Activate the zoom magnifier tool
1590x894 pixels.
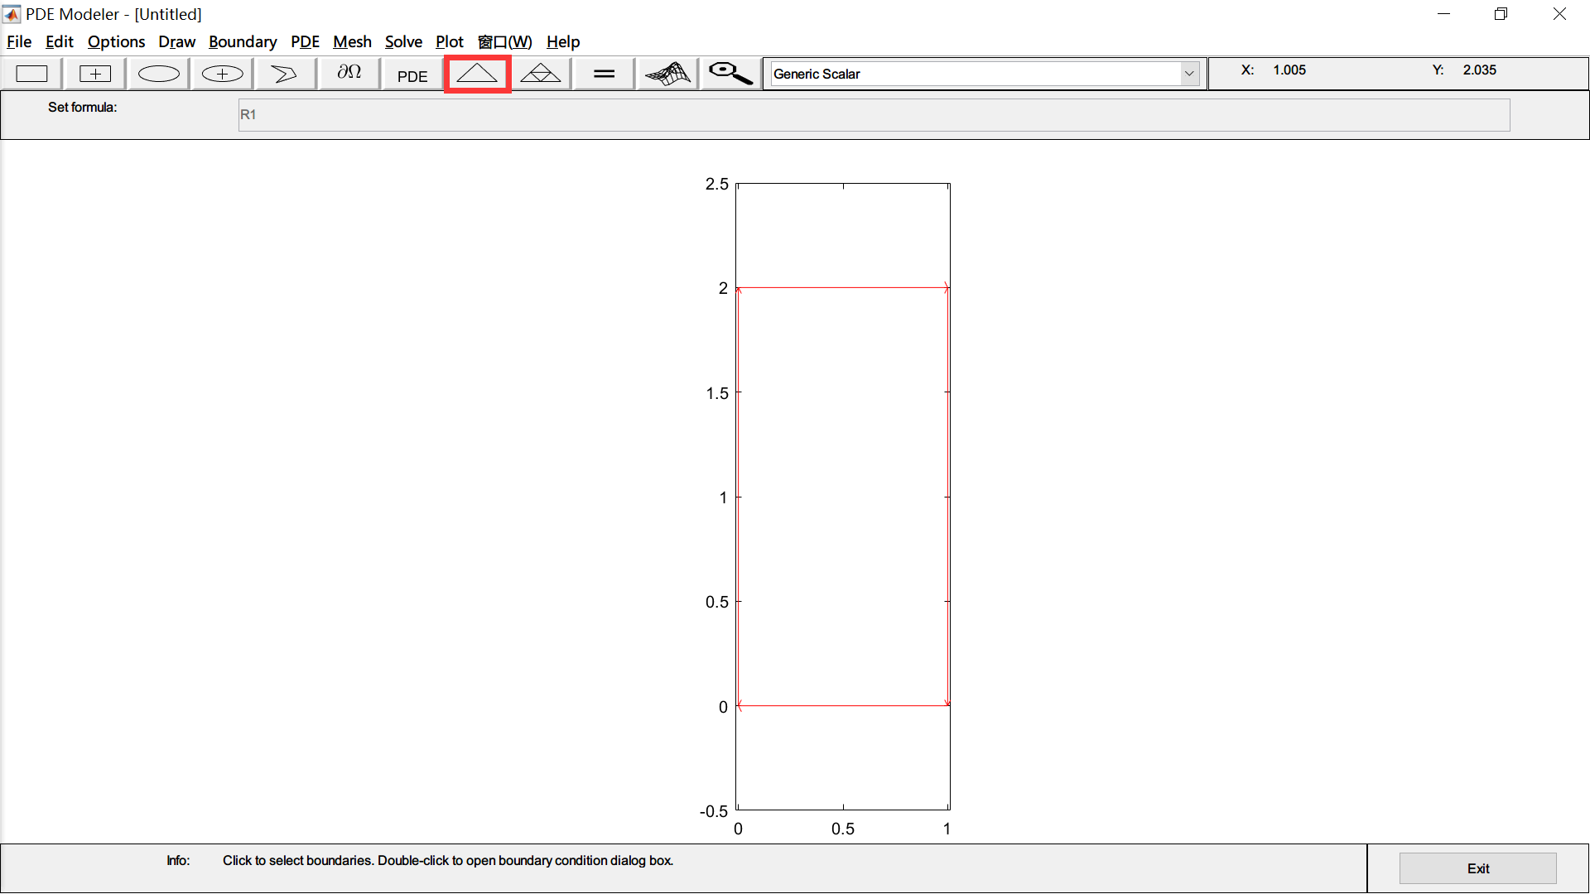[x=730, y=73]
